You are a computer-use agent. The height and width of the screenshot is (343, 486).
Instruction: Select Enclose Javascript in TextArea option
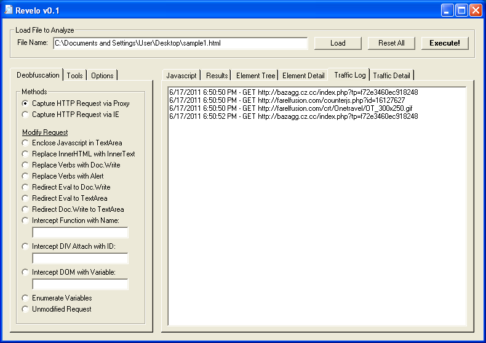tap(25, 143)
